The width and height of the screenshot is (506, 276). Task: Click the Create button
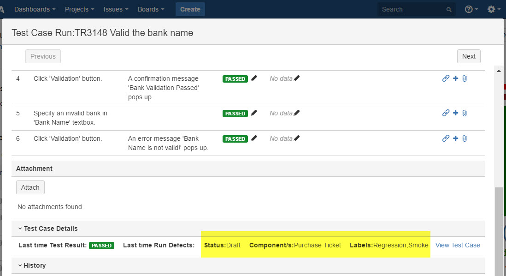coord(190,9)
